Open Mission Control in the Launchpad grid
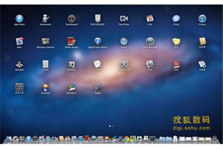Screen dimensions: 223x149 [x=45, y=41]
